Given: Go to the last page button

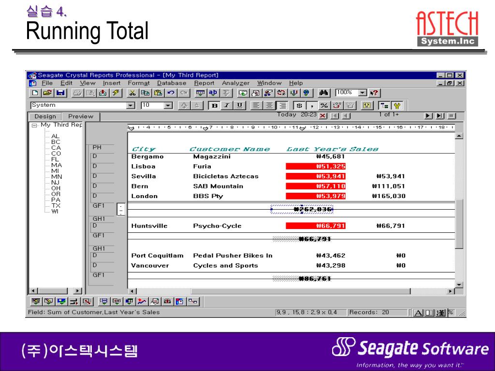Looking at the screenshot, I should point(440,116).
